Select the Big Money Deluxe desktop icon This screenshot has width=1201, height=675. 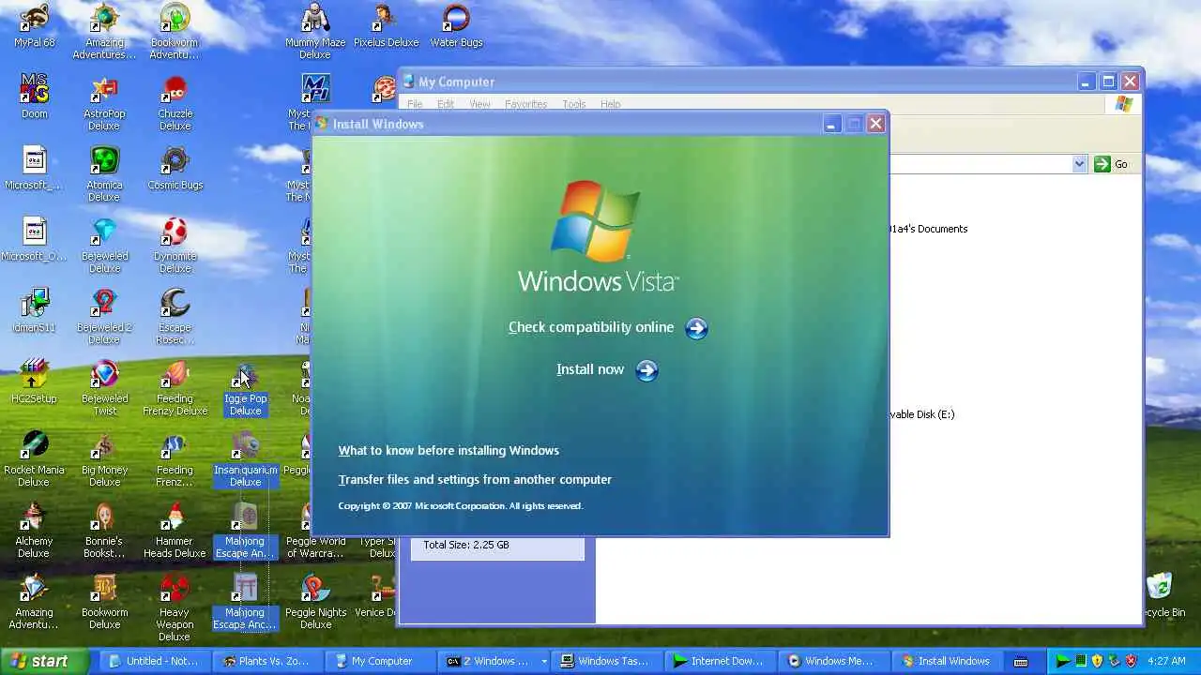point(104,459)
